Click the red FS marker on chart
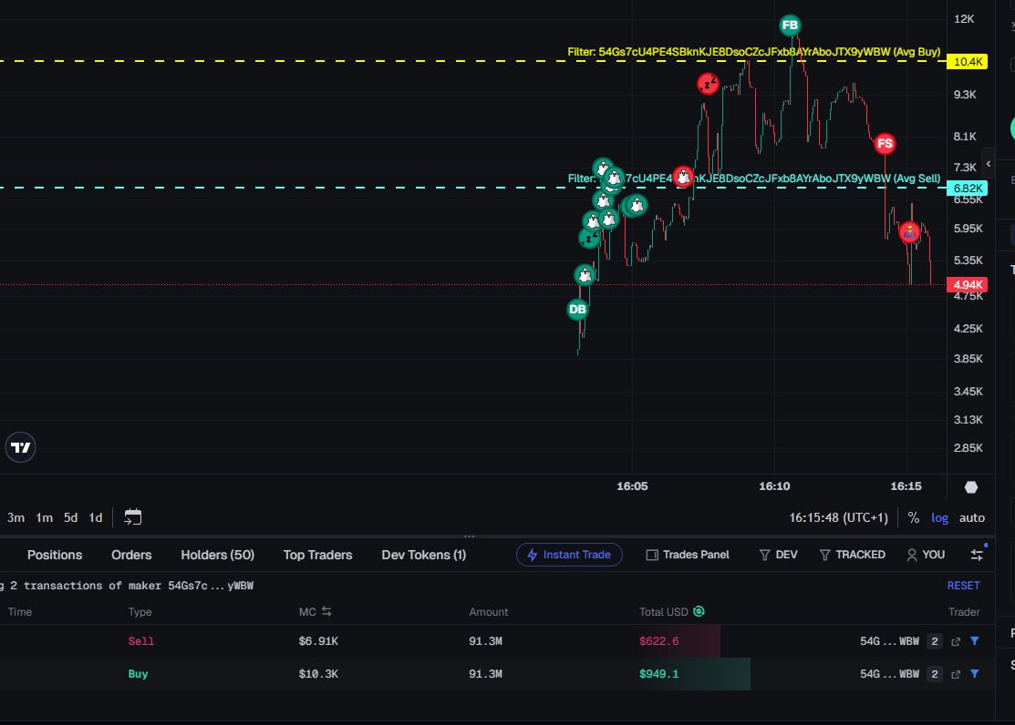The width and height of the screenshot is (1015, 725). pos(885,144)
